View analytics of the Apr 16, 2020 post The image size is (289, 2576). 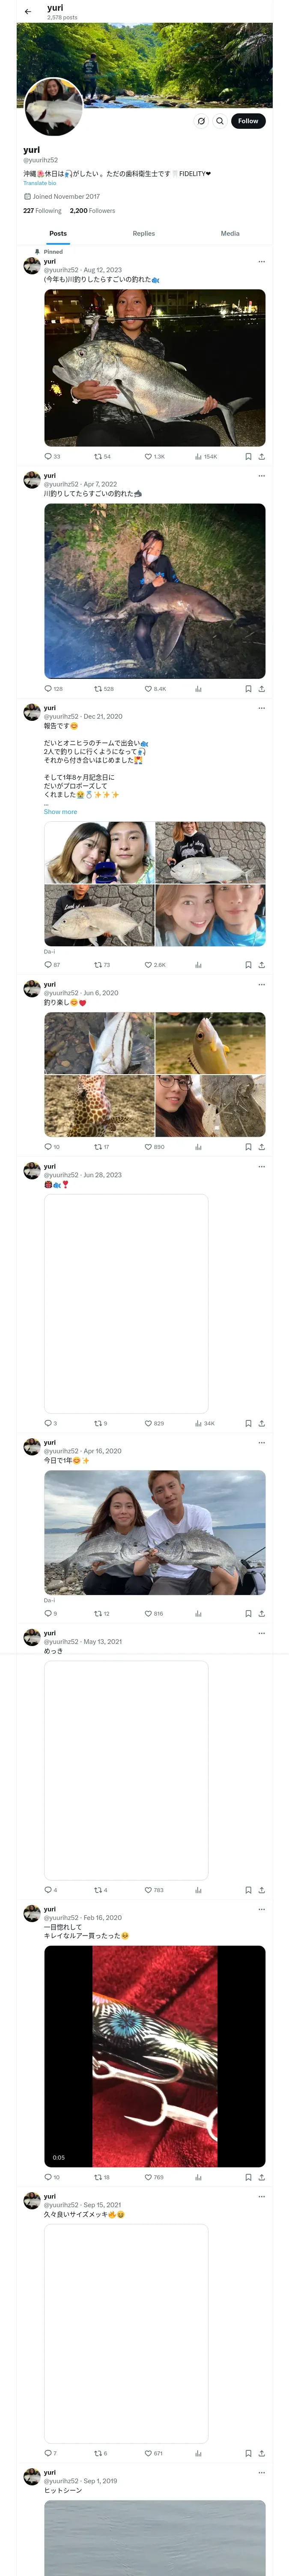[198, 1613]
